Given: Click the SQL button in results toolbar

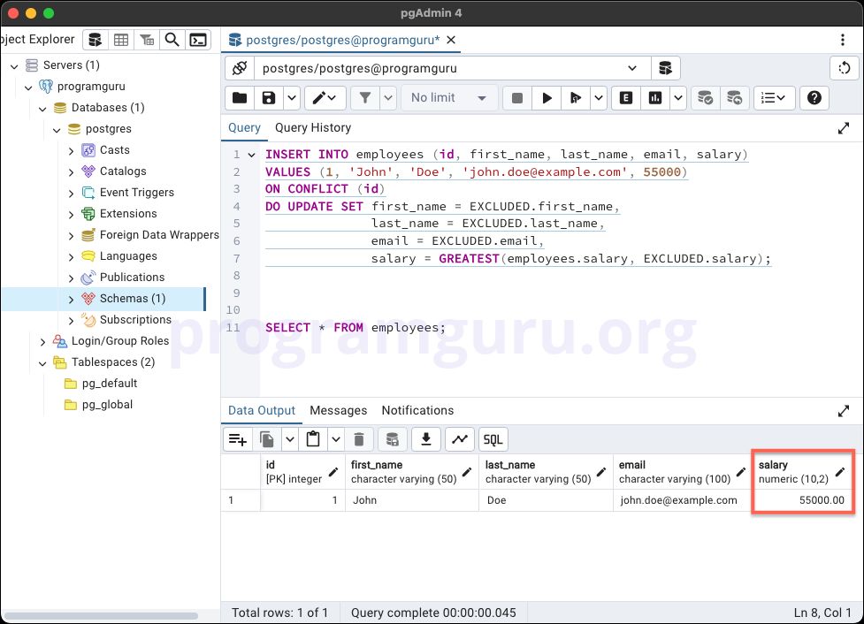Looking at the screenshot, I should pyautogui.click(x=493, y=439).
